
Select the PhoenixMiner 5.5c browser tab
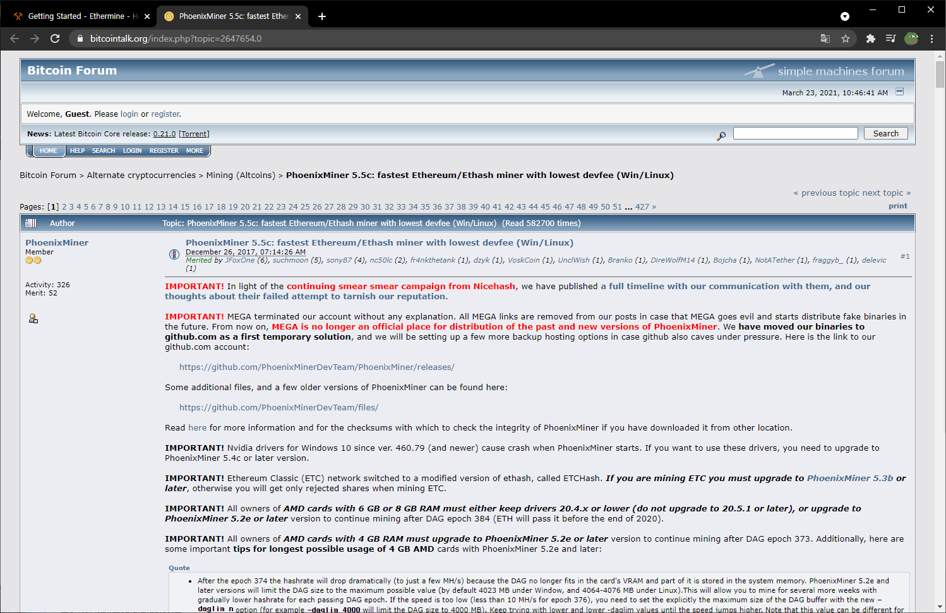pos(232,16)
